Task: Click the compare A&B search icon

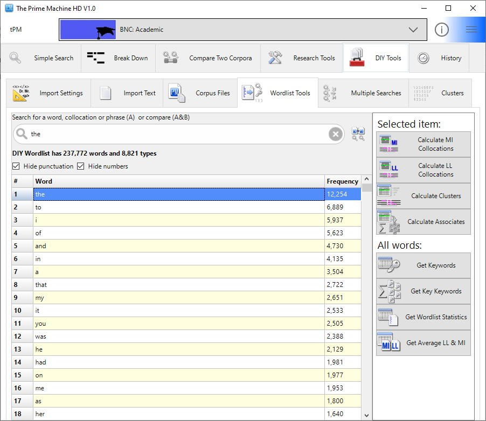Action: [x=358, y=134]
